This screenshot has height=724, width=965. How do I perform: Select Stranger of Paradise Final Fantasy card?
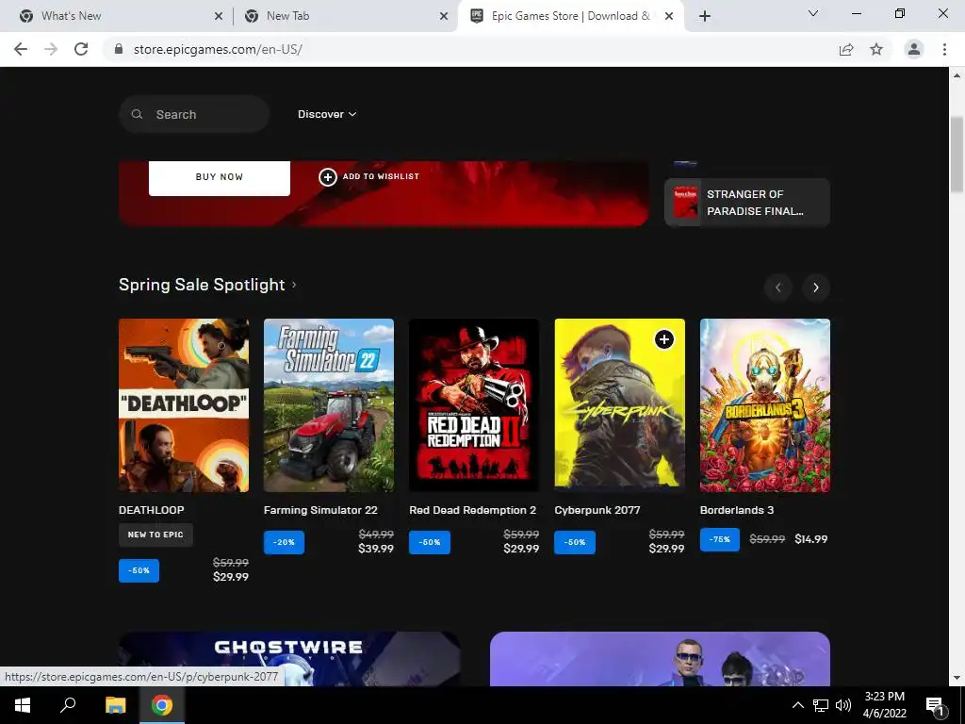click(747, 203)
